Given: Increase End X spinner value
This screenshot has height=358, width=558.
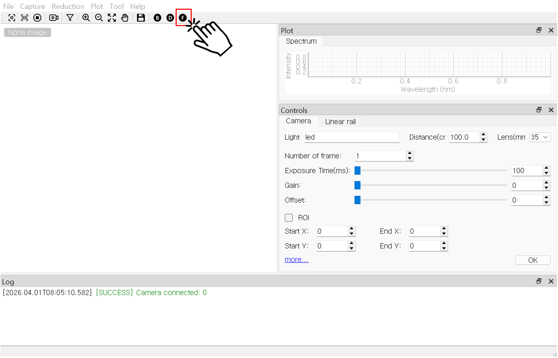Looking at the screenshot, I should coord(444,229).
